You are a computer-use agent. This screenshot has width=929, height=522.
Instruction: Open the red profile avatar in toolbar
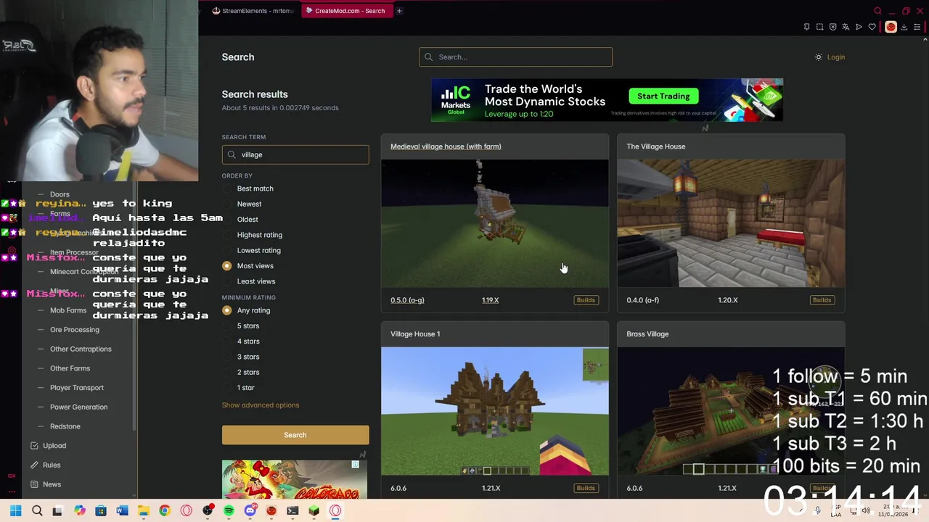[891, 27]
